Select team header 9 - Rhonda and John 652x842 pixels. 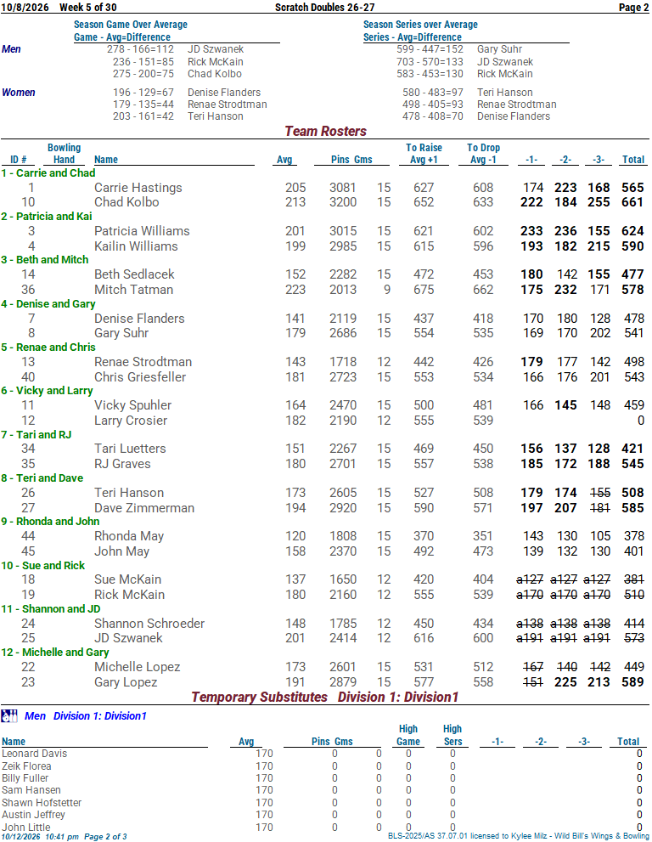[x=50, y=522]
